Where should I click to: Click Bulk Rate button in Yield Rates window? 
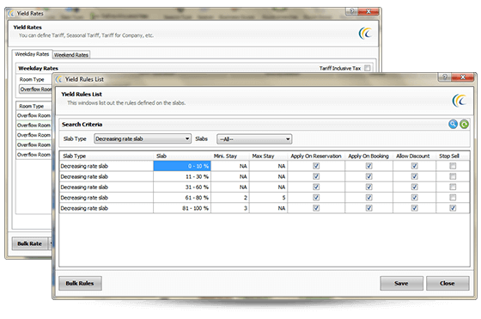pos(29,243)
